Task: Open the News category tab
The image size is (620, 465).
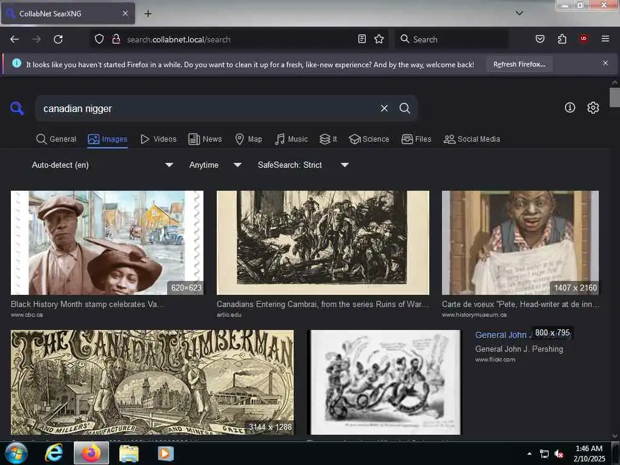Action: (205, 139)
